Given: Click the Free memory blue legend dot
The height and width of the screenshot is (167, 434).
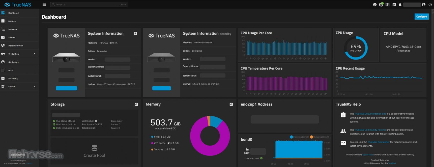Looking at the screenshot, I should pos(152,137).
